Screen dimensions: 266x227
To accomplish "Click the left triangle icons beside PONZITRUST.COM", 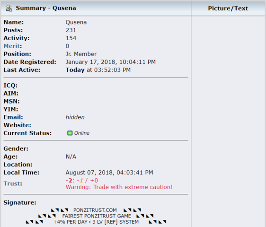I will [60, 210].
